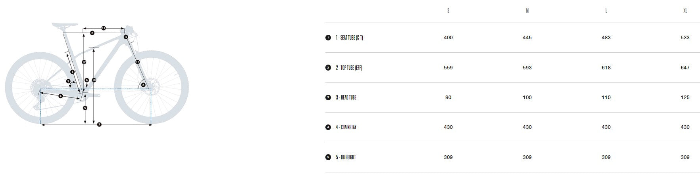Image resolution: width=700 pixels, height=174 pixels.
Task: Click the number 5 bullet beside BB Height
Action: [x=328, y=157]
